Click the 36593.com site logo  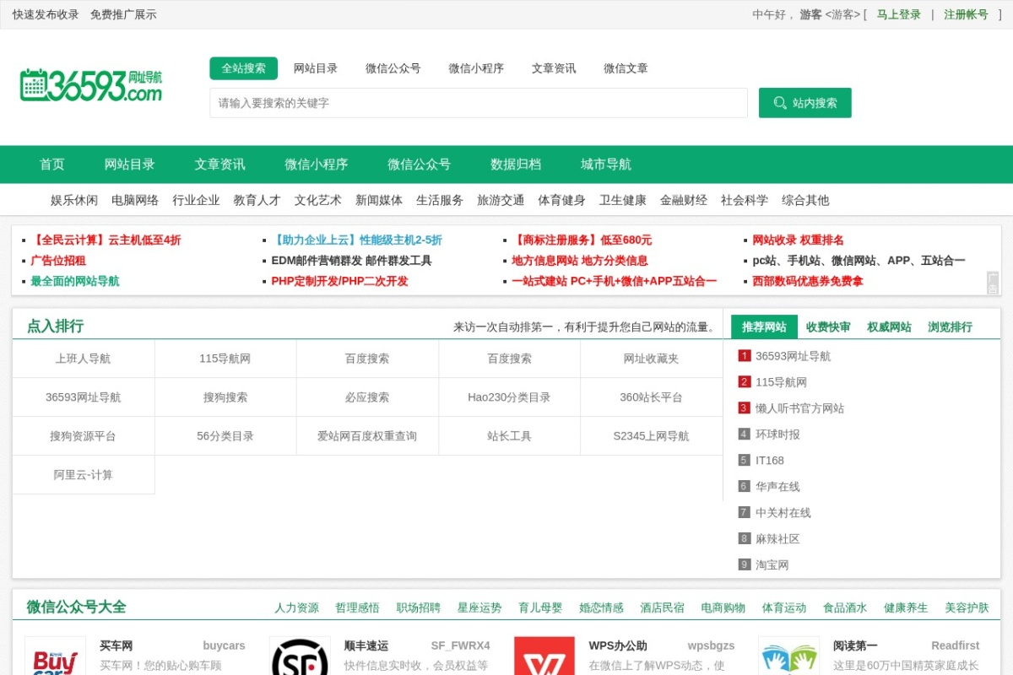91,85
